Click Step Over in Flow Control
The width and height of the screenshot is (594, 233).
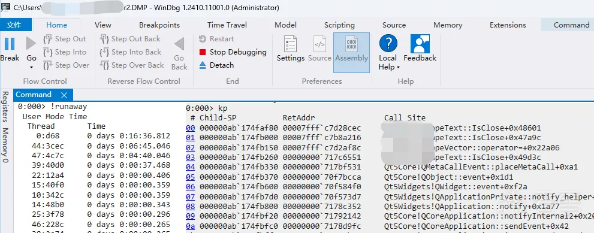67,65
